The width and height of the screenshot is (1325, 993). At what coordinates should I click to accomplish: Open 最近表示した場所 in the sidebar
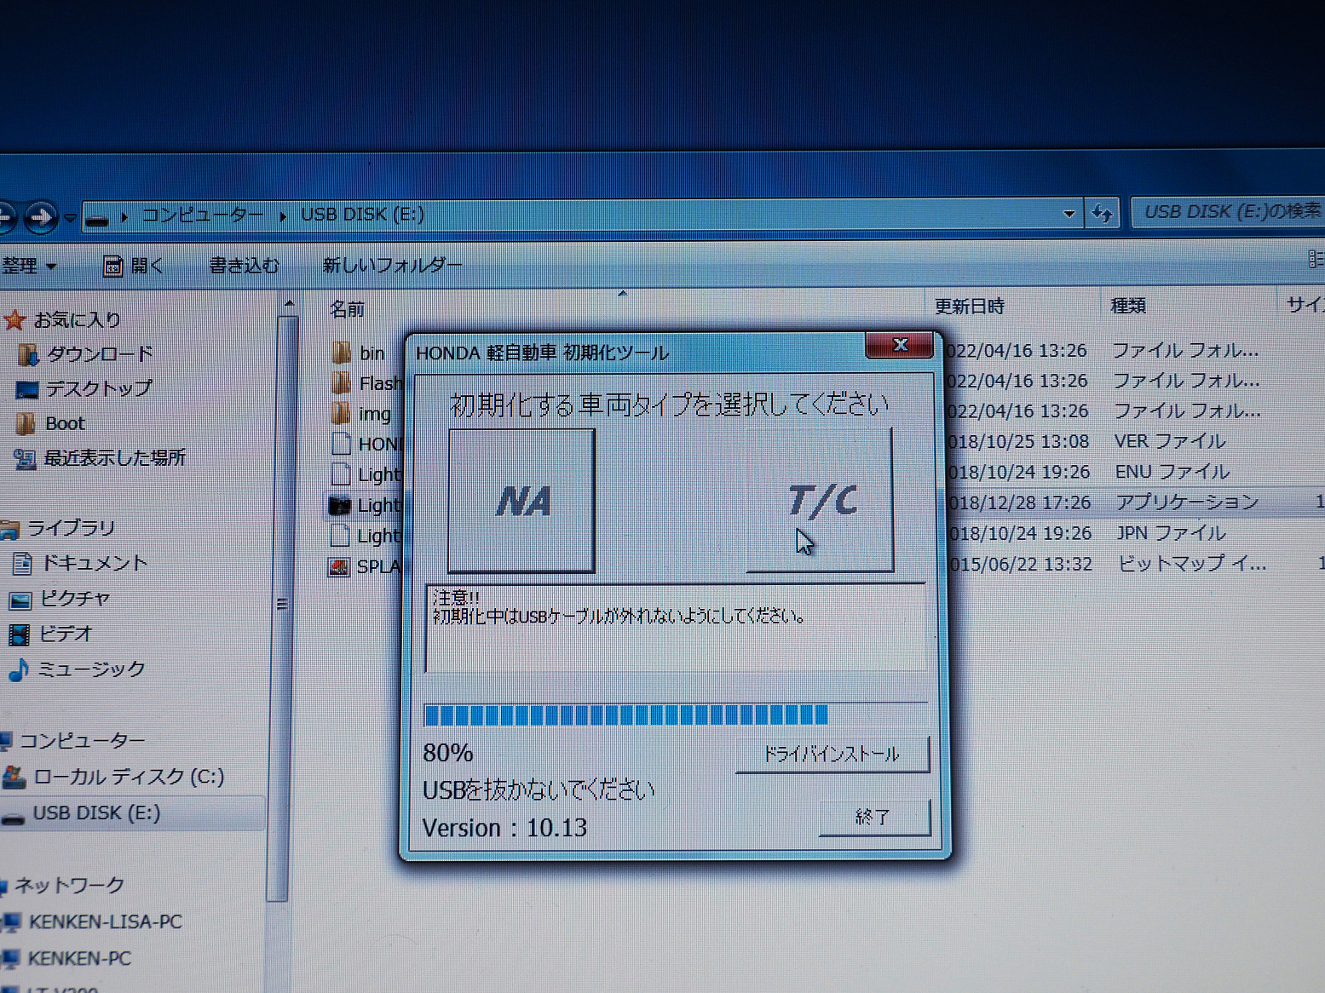(x=114, y=458)
